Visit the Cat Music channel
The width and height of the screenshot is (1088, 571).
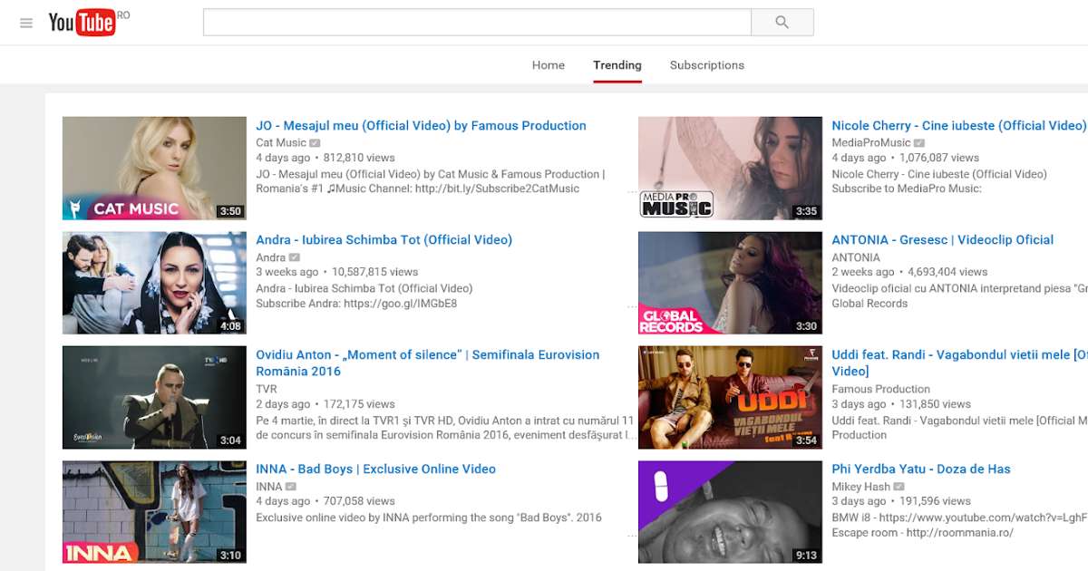281,143
